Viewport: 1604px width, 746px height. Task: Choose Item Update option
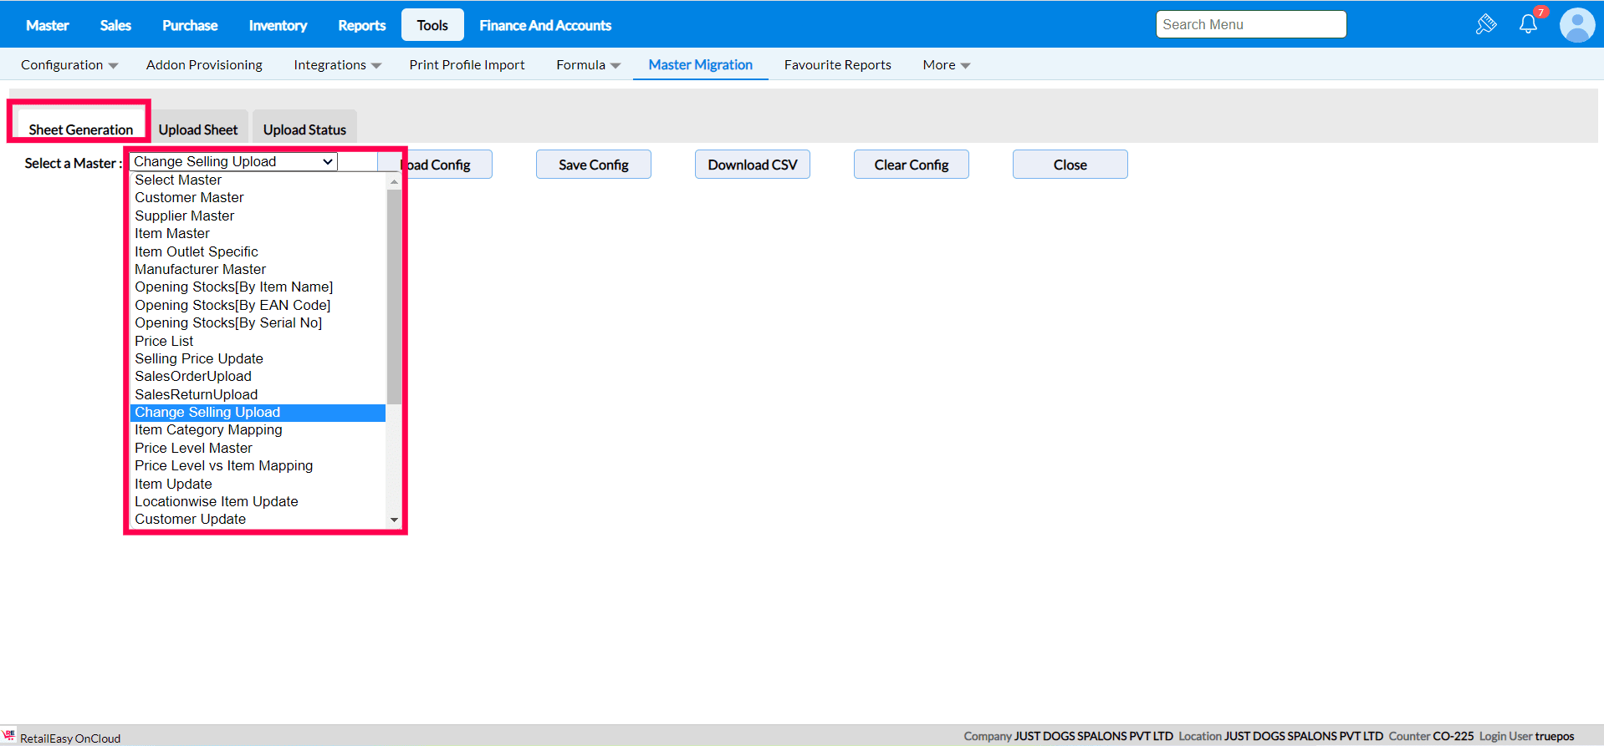258,485
